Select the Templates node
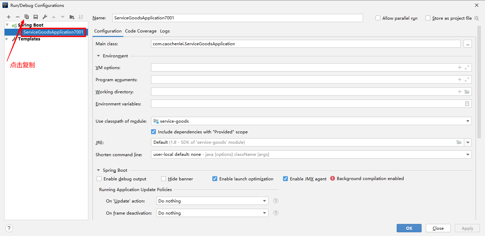The width and height of the screenshot is (485, 236). tap(29, 39)
